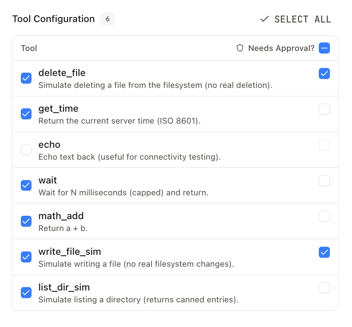Require approval for list_dir_sim tool

tap(324, 288)
